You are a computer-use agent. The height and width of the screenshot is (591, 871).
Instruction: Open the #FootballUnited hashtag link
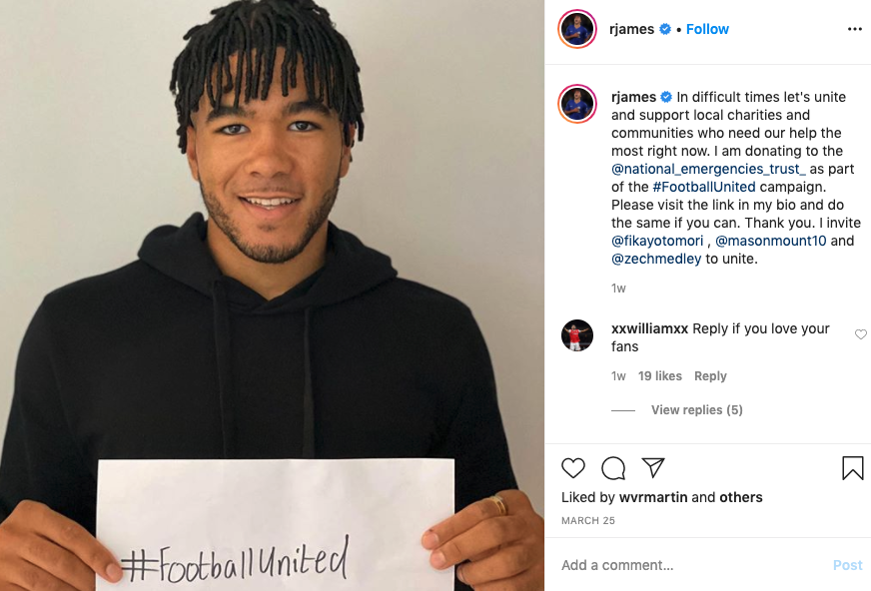[x=704, y=187]
